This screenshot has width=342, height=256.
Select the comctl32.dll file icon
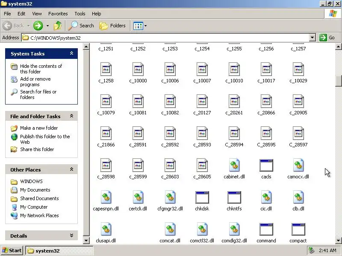pos(202,229)
